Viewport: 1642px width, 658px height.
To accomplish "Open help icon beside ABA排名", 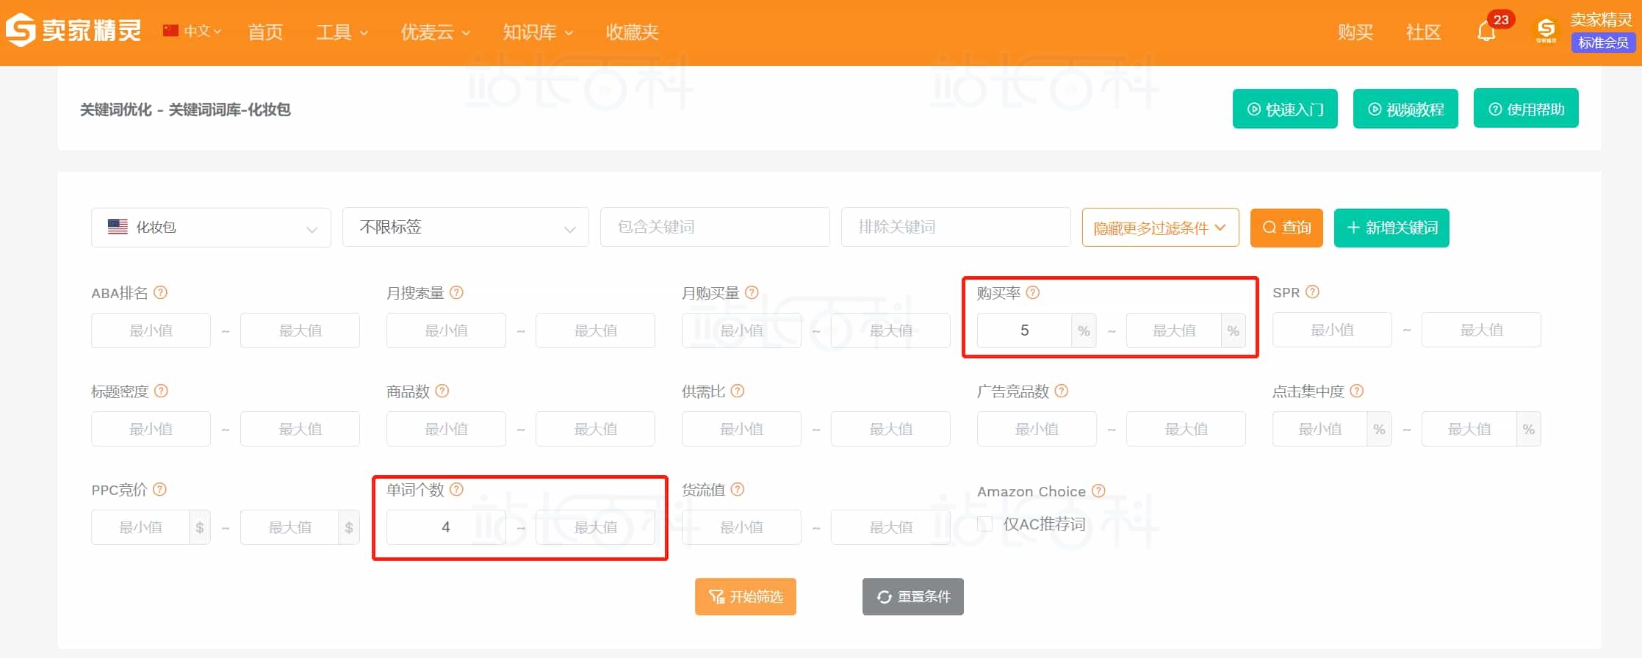I will coord(160,292).
